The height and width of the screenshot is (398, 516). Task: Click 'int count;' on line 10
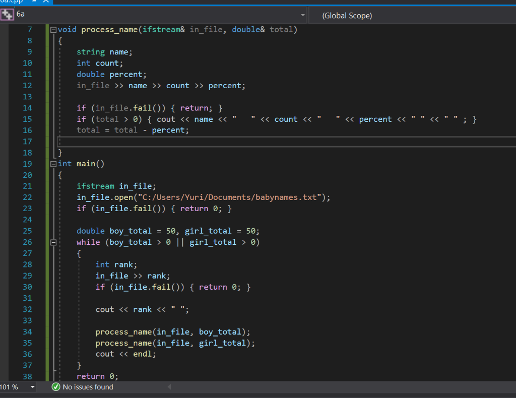pyautogui.click(x=100, y=63)
